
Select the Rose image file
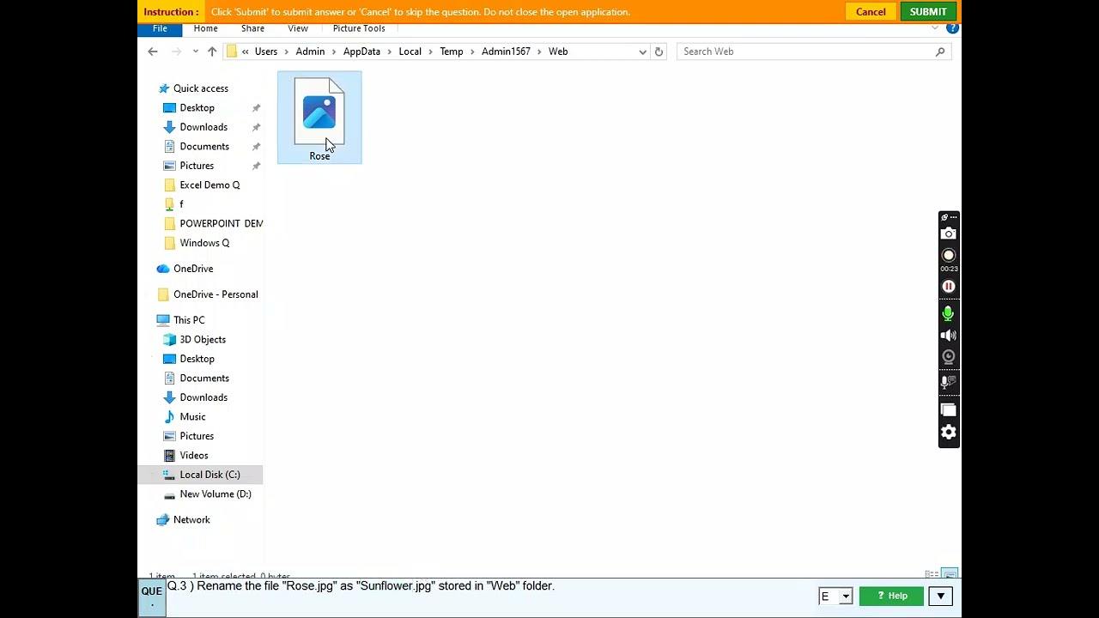coord(319,118)
